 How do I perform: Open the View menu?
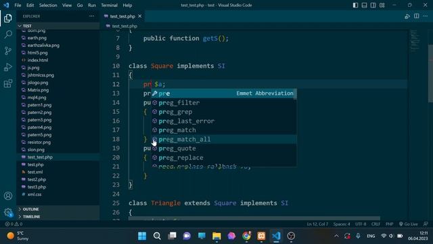pyautogui.click(x=67, y=5)
